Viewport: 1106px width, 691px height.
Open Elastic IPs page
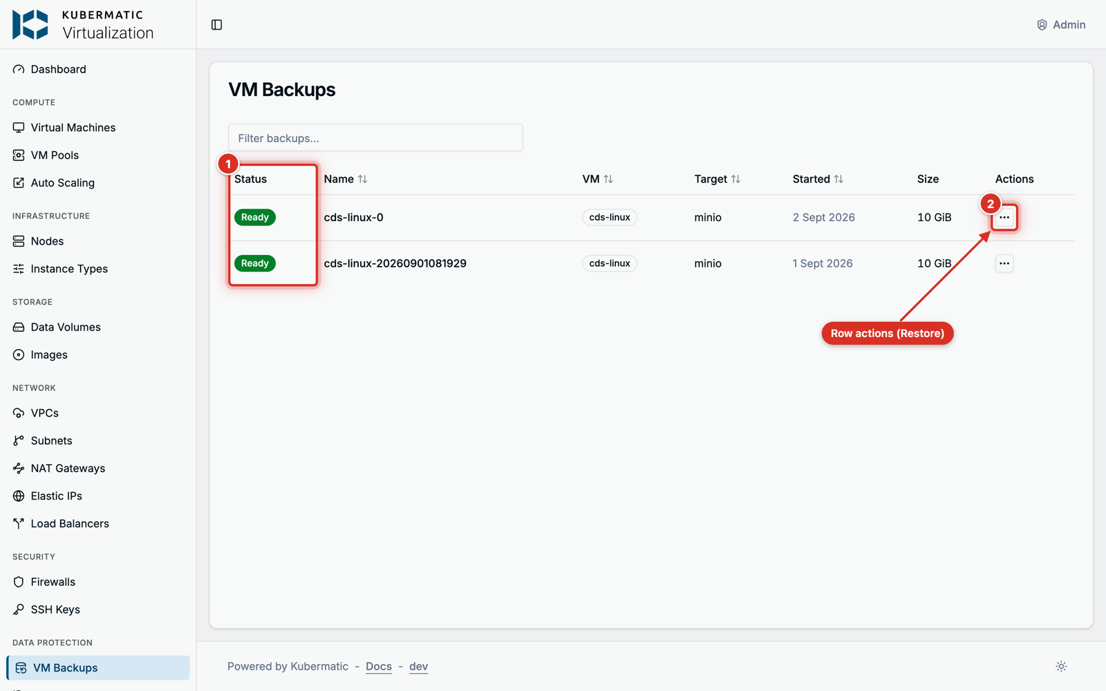tap(97, 495)
